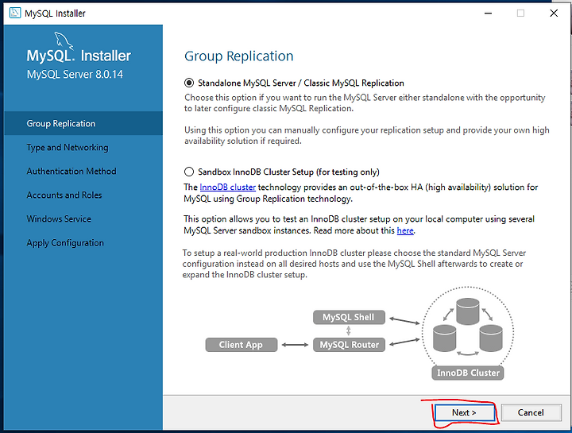This screenshot has width=572, height=433.
Task: Click the InnoDB Cluster diagram label
Action: pos(468,373)
